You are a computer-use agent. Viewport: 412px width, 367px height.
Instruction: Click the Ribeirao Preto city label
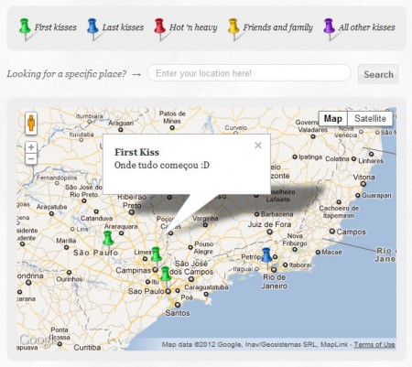[132, 201]
